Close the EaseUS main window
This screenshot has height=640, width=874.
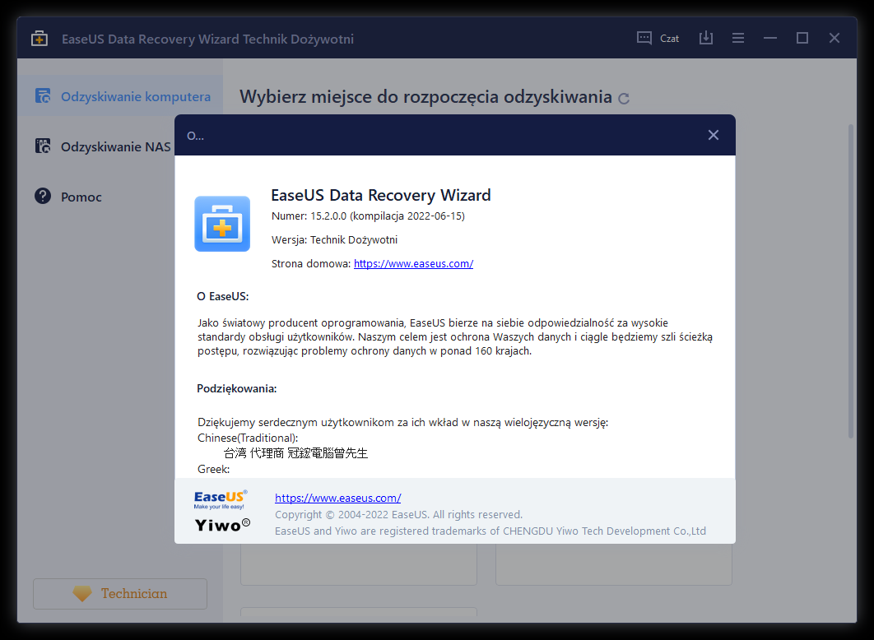[834, 38]
